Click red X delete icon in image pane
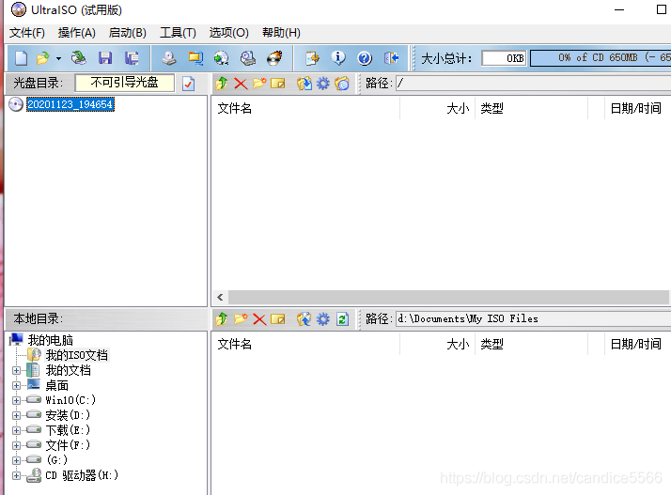Image resolution: width=671 pixels, height=495 pixels. pyautogui.click(x=241, y=84)
